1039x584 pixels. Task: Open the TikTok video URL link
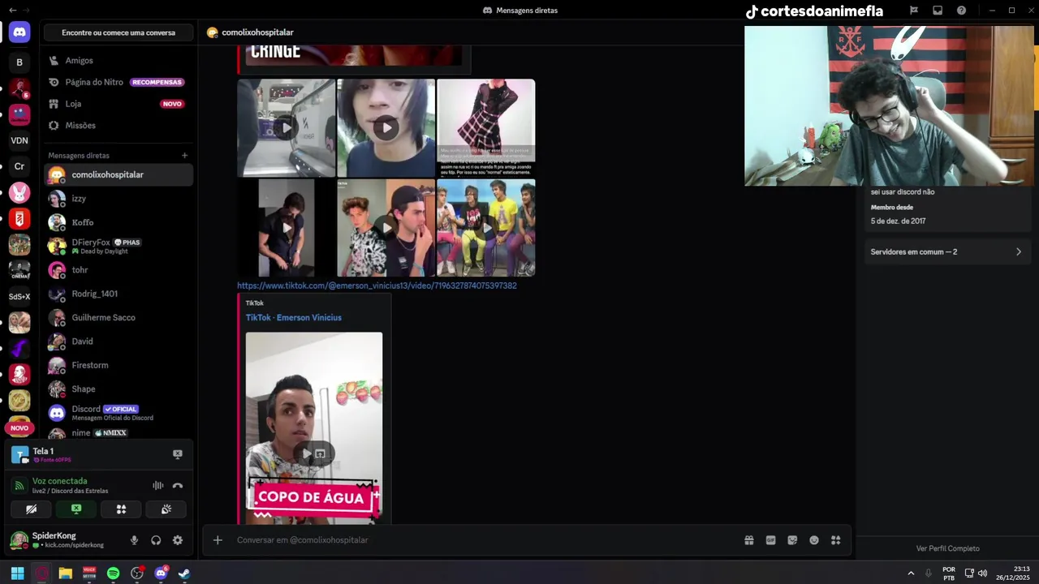(377, 286)
